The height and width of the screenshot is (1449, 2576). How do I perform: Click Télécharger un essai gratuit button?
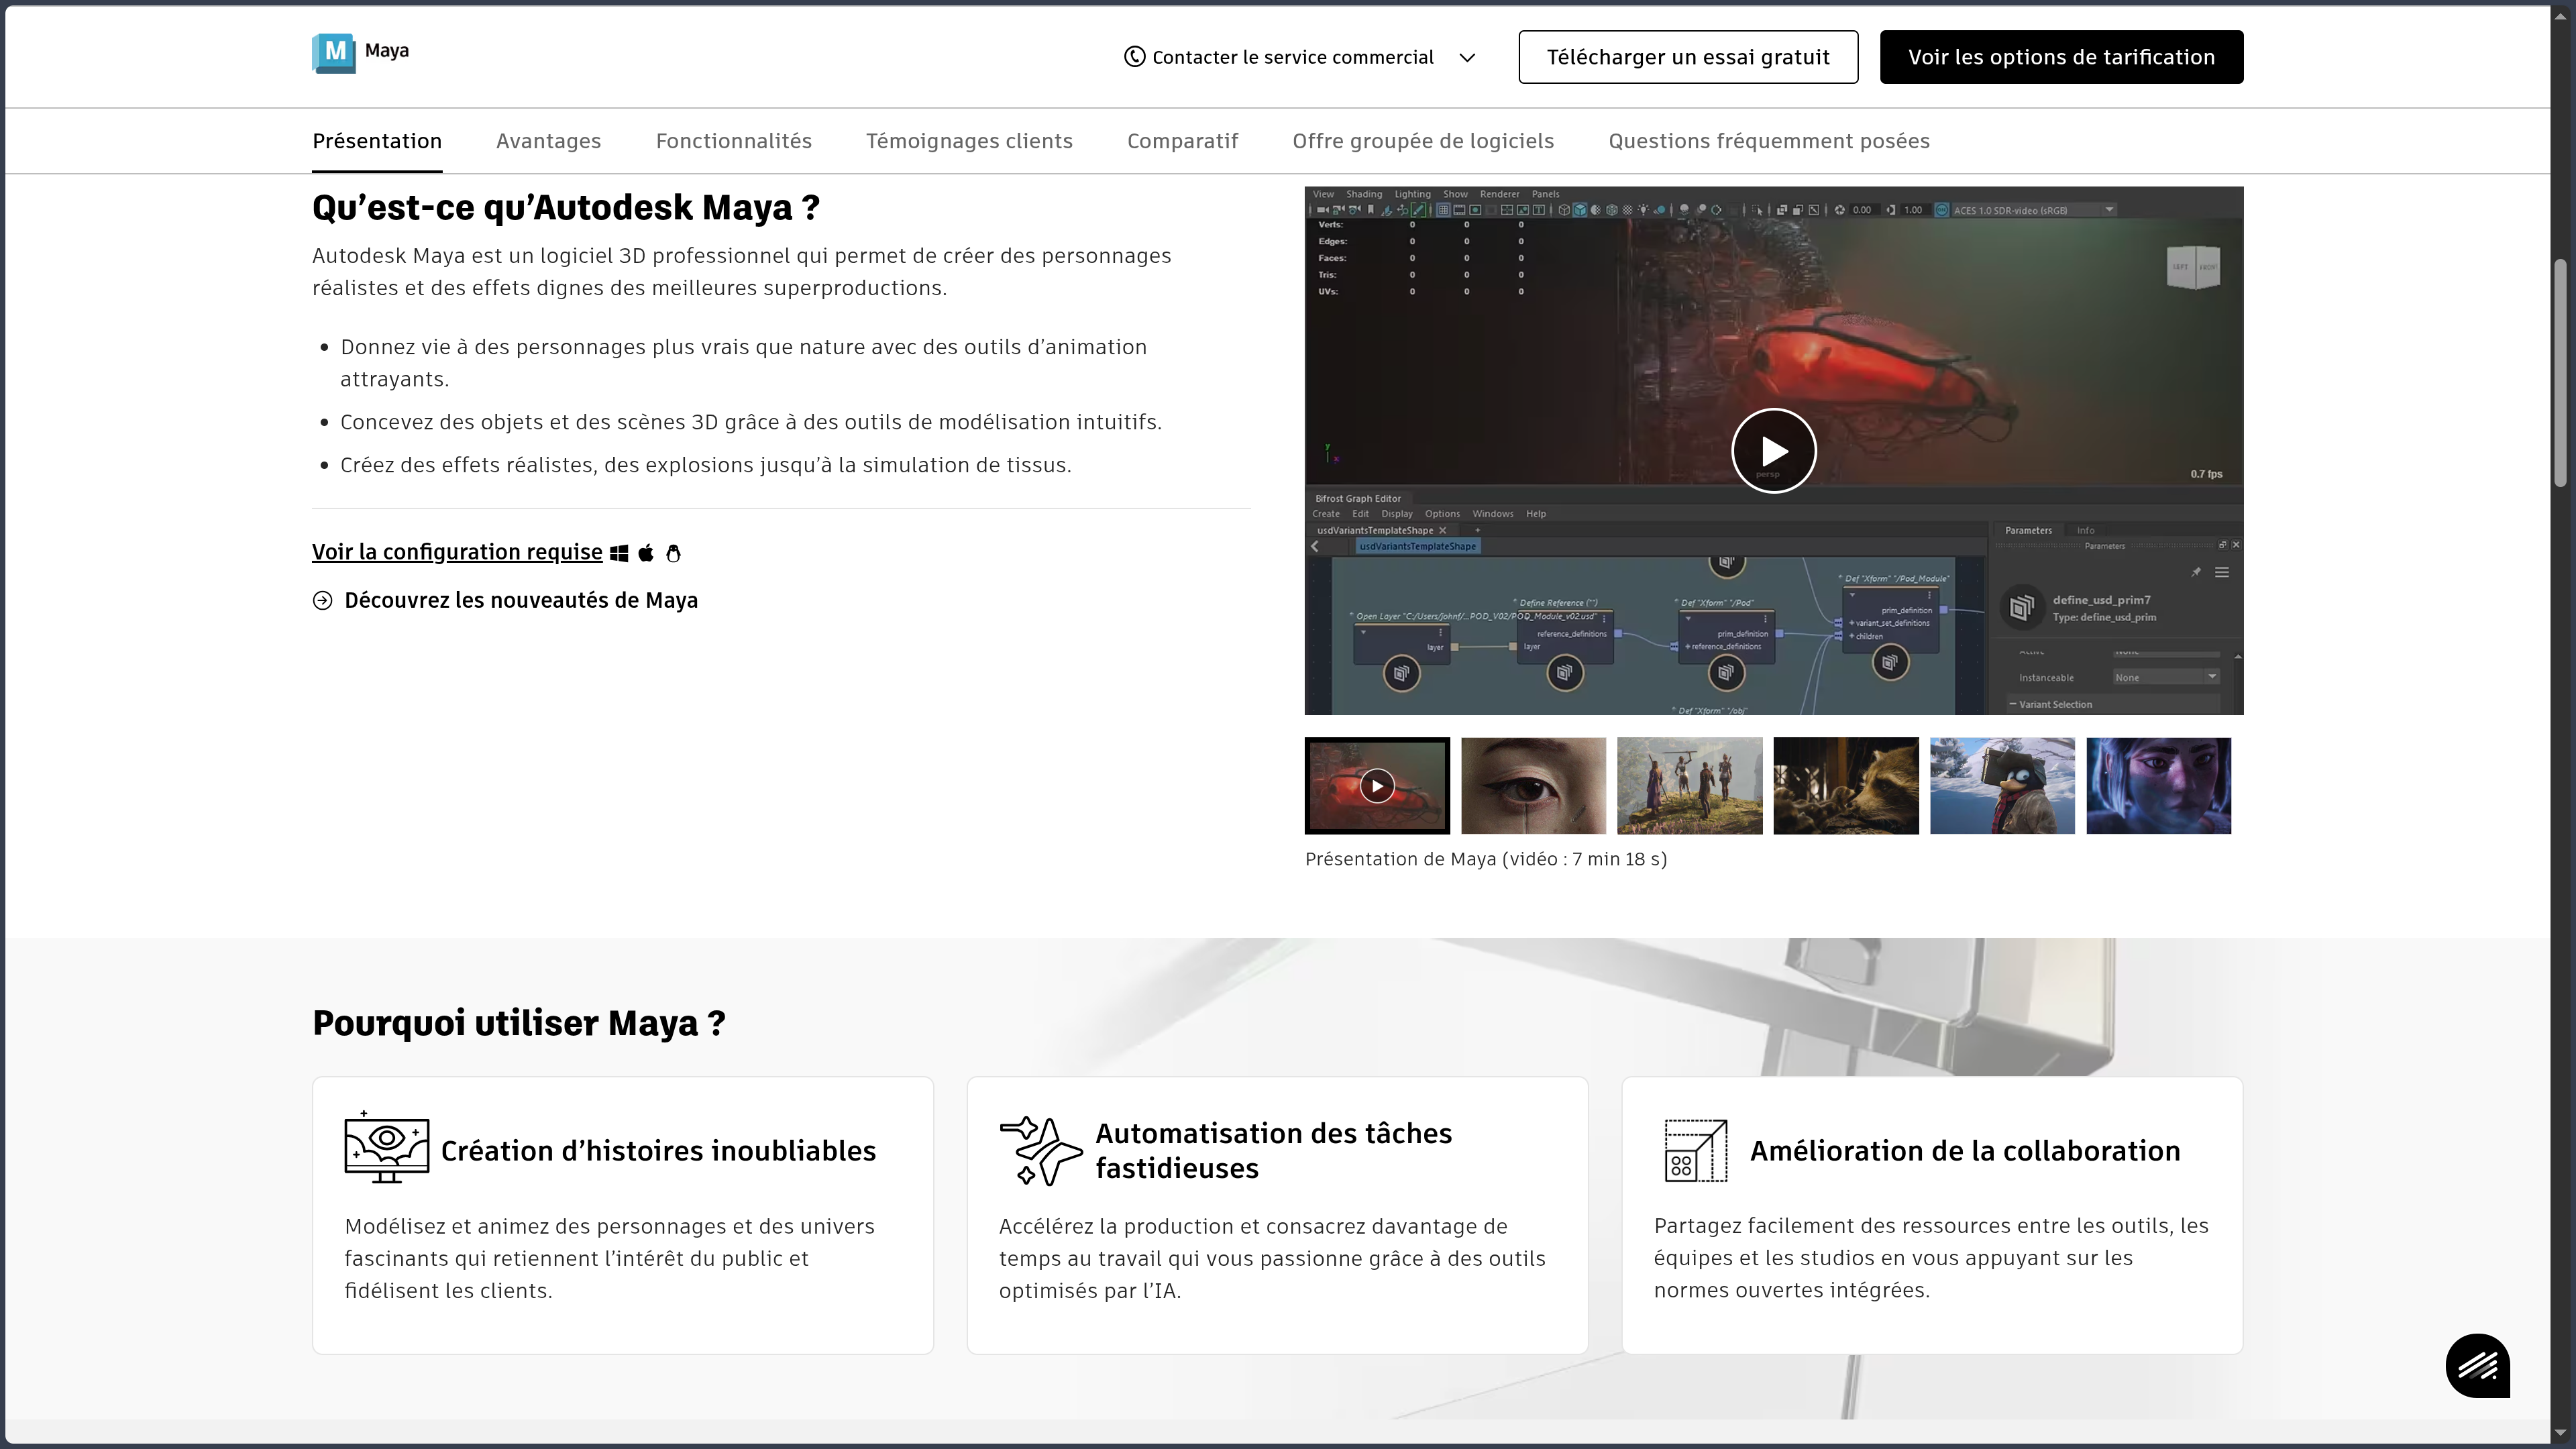click(x=1688, y=57)
